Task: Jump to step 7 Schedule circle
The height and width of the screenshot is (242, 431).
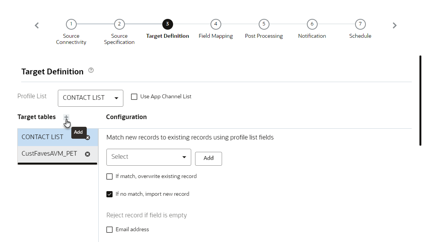Action: [x=360, y=24]
